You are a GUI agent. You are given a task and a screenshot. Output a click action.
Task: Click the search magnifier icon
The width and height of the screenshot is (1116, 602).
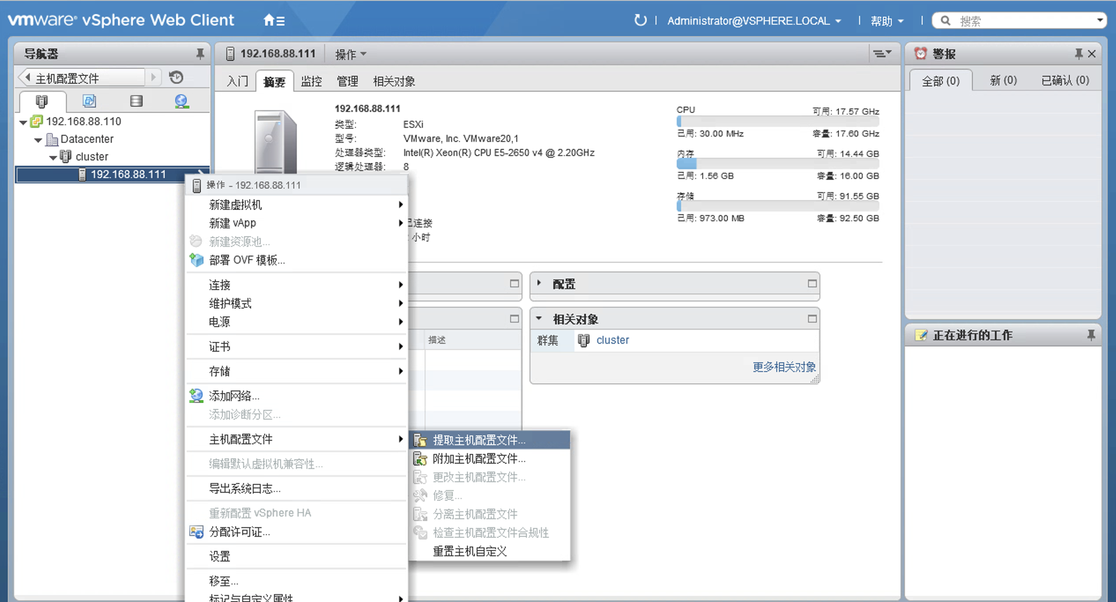945,20
